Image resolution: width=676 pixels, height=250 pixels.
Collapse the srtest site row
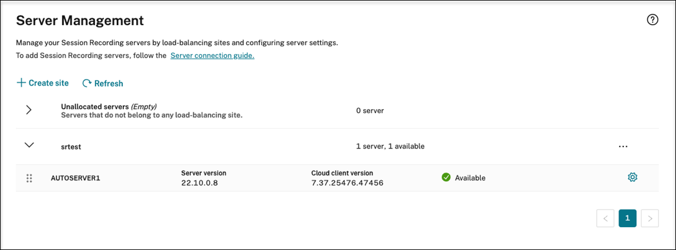(29, 145)
